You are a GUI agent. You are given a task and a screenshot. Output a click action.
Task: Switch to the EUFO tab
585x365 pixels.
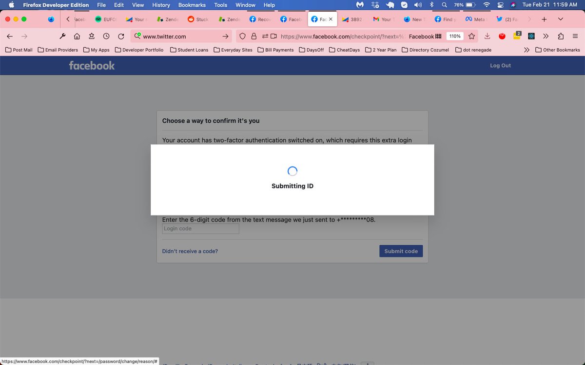click(106, 19)
